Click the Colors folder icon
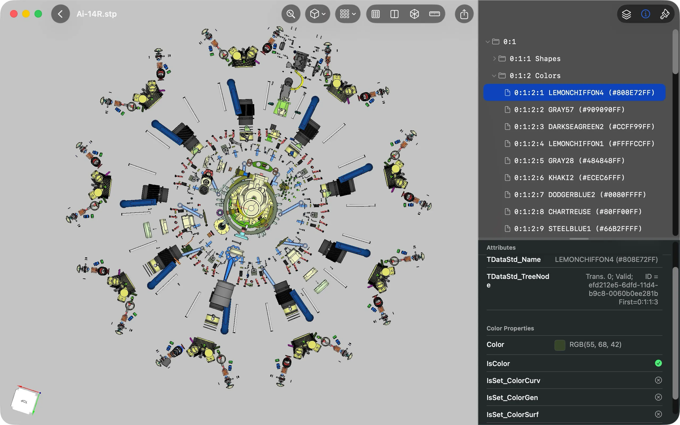680x425 pixels. pos(502,76)
